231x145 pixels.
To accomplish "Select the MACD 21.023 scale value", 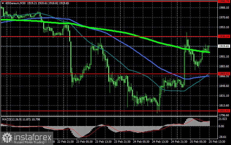I will pyautogui.click(x=223, y=119).
